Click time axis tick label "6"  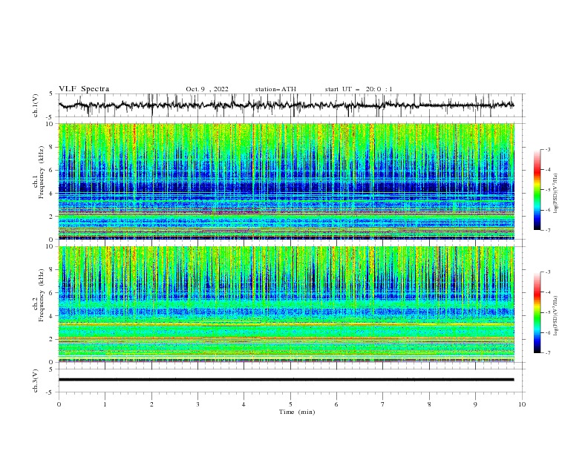[x=336, y=404]
